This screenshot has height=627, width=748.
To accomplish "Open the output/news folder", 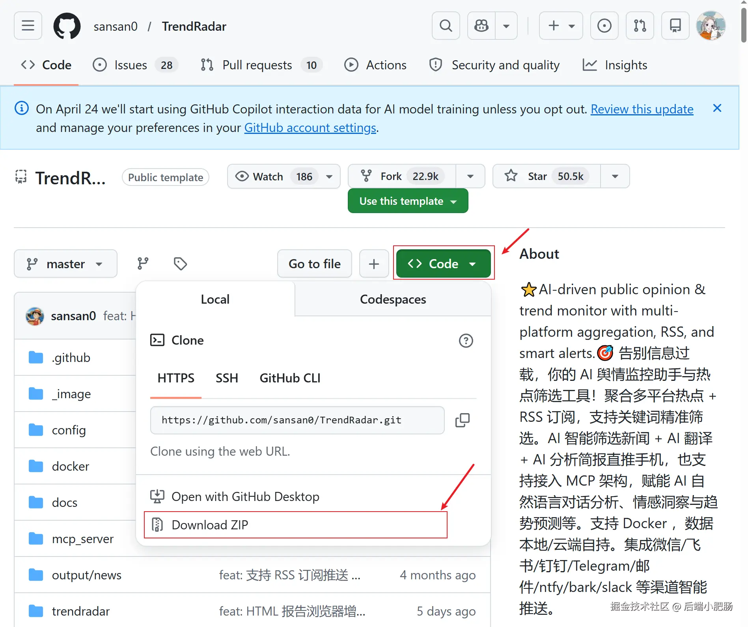I will click(x=87, y=575).
